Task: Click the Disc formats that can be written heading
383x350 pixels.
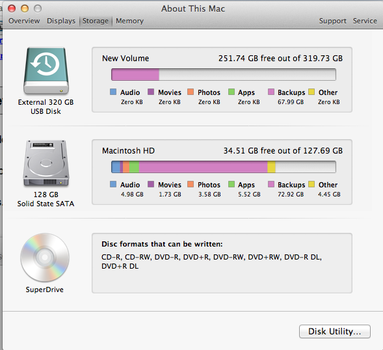Action: point(162,244)
